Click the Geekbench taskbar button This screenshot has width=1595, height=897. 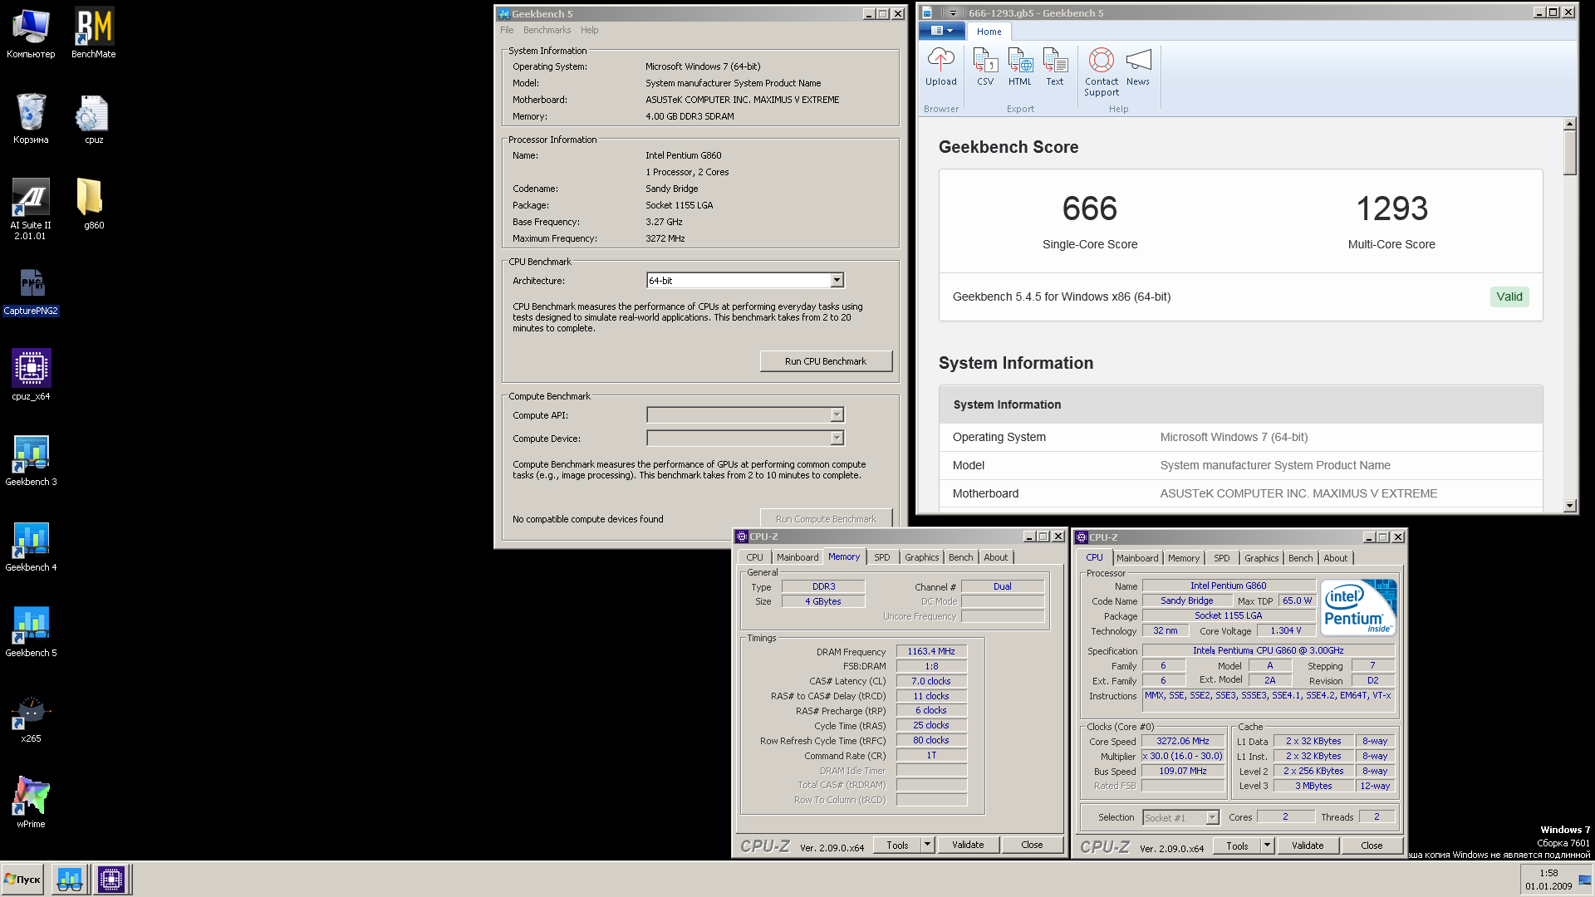pyautogui.click(x=70, y=880)
